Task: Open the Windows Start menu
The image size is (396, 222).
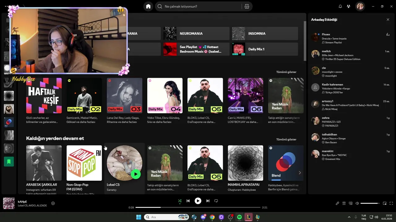Action: (x=139, y=217)
